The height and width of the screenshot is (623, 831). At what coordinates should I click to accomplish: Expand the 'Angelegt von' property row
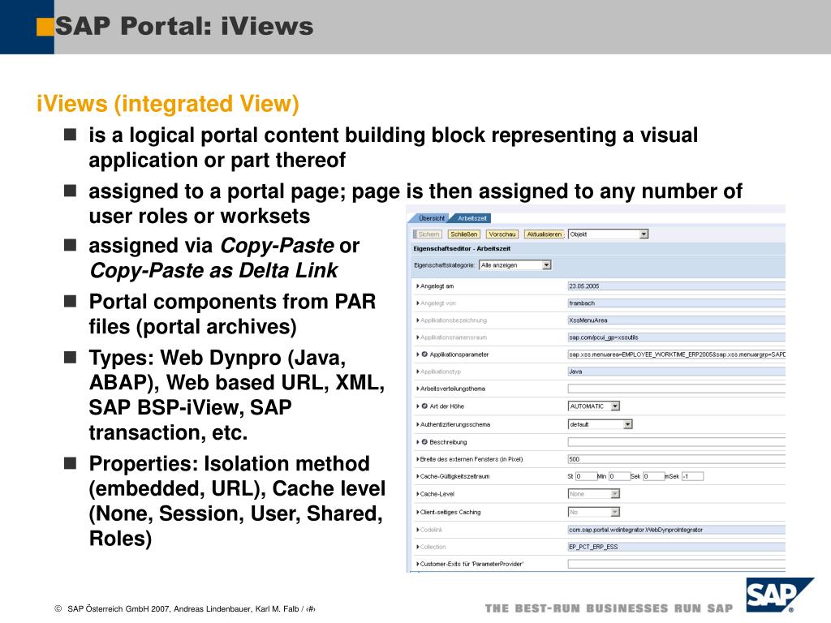click(x=418, y=303)
